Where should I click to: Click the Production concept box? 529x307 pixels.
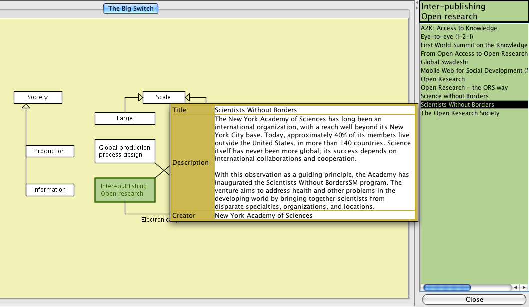point(49,151)
